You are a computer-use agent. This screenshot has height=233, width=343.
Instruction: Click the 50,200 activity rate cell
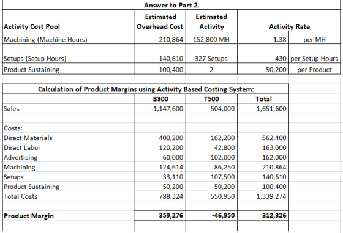(x=263, y=68)
